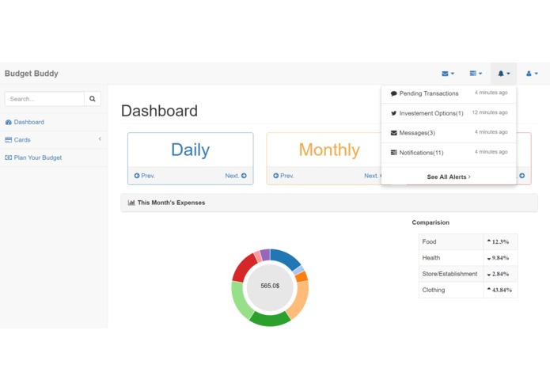Click the Health row label
The width and height of the screenshot is (550, 391).
(431, 258)
